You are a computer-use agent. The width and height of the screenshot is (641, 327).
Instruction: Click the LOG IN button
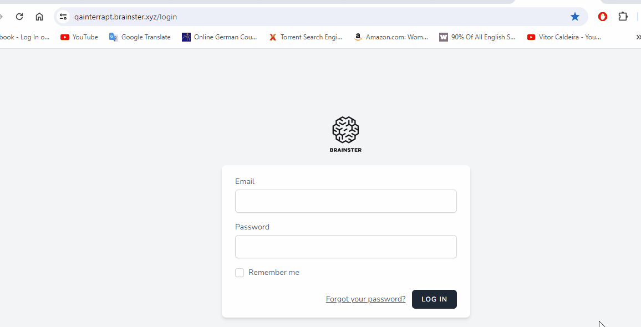(434, 299)
